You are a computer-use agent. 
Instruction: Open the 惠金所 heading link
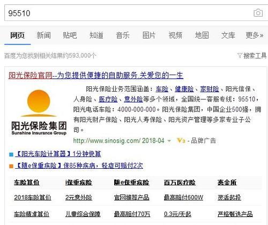tap(227, 183)
